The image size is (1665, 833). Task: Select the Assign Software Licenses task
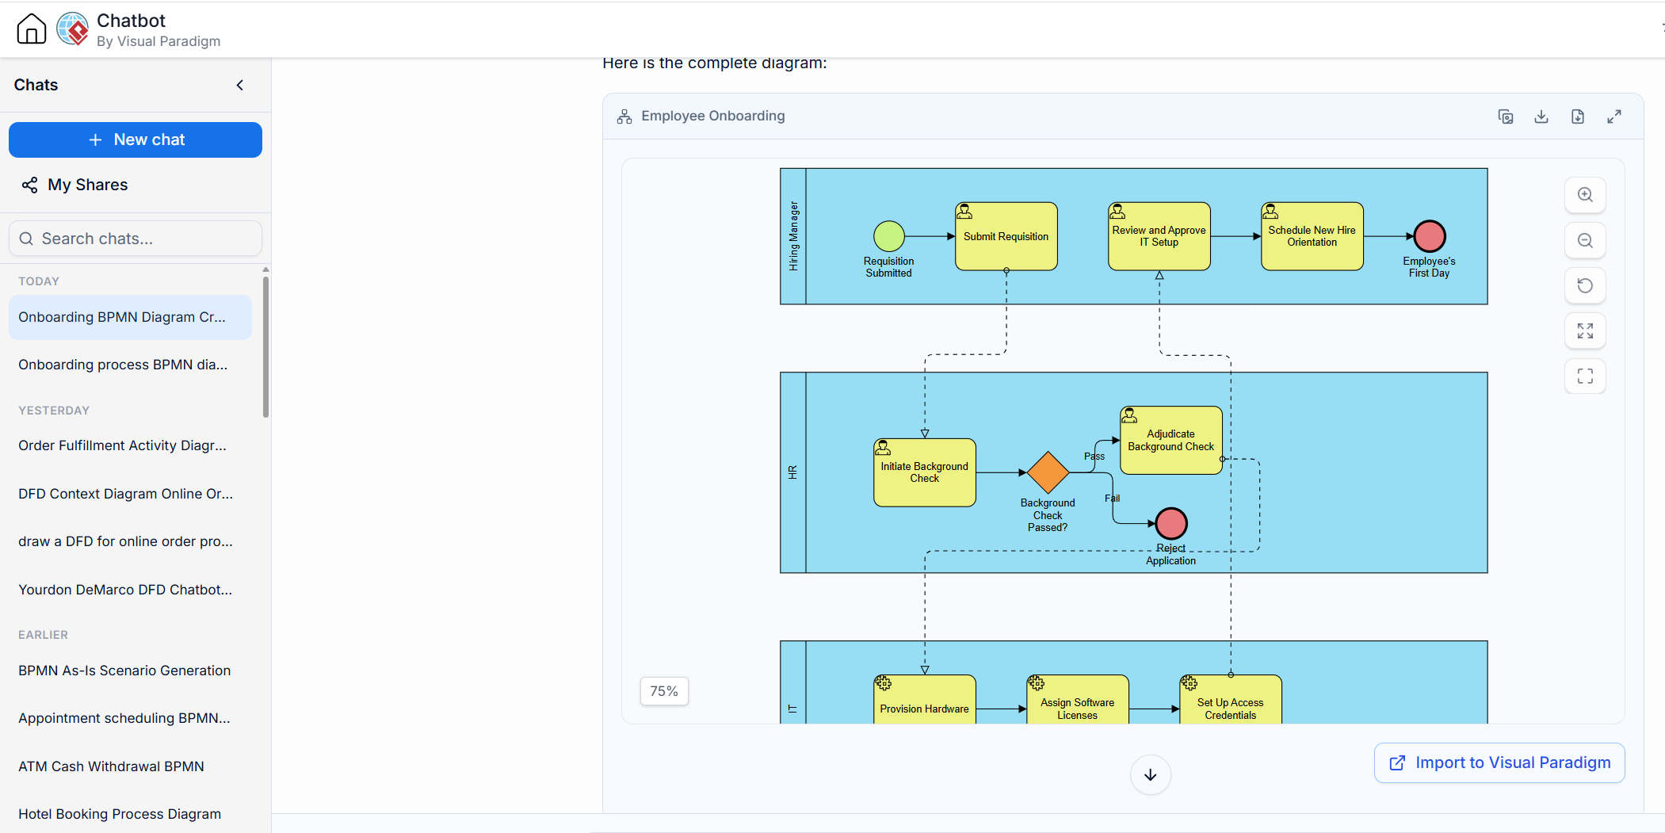[x=1078, y=700]
